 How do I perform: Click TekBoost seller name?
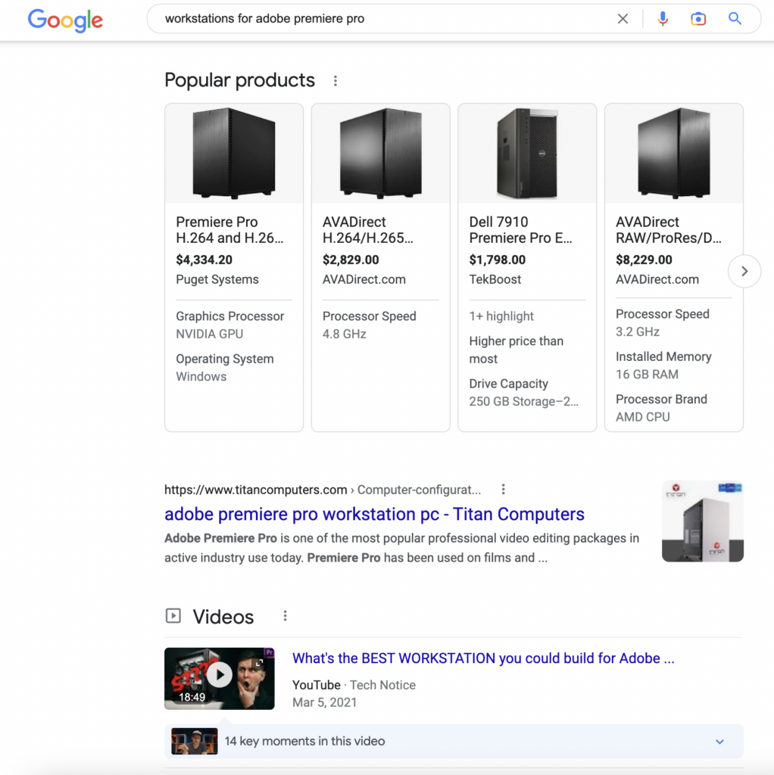495,280
